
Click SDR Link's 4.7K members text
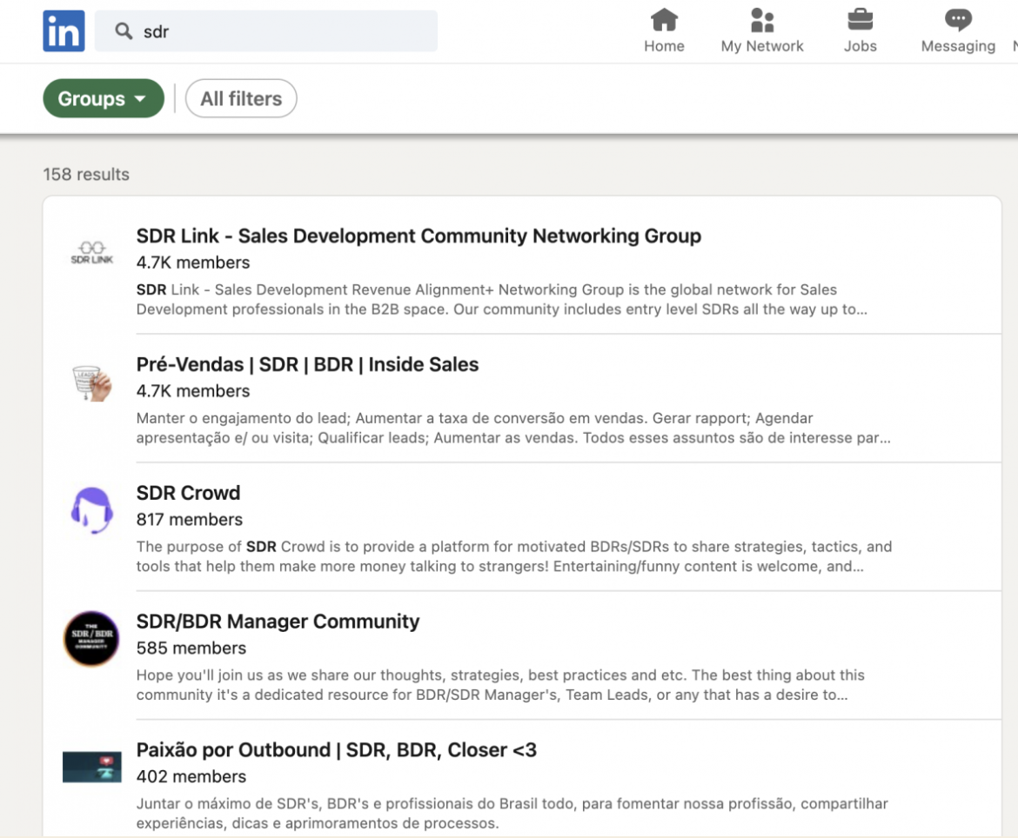pos(193,263)
